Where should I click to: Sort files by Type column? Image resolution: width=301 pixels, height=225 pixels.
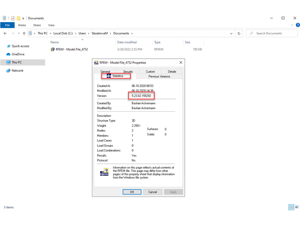[157, 42]
